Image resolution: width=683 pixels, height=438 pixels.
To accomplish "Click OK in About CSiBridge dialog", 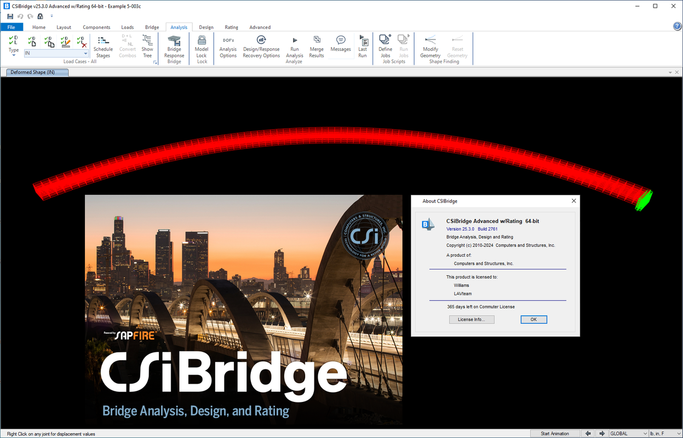I will click(533, 320).
